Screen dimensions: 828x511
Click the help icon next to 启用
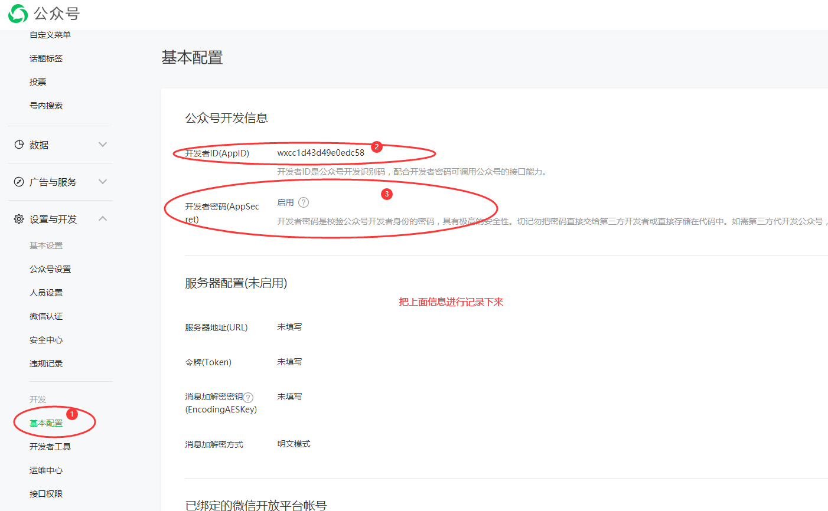tap(304, 202)
